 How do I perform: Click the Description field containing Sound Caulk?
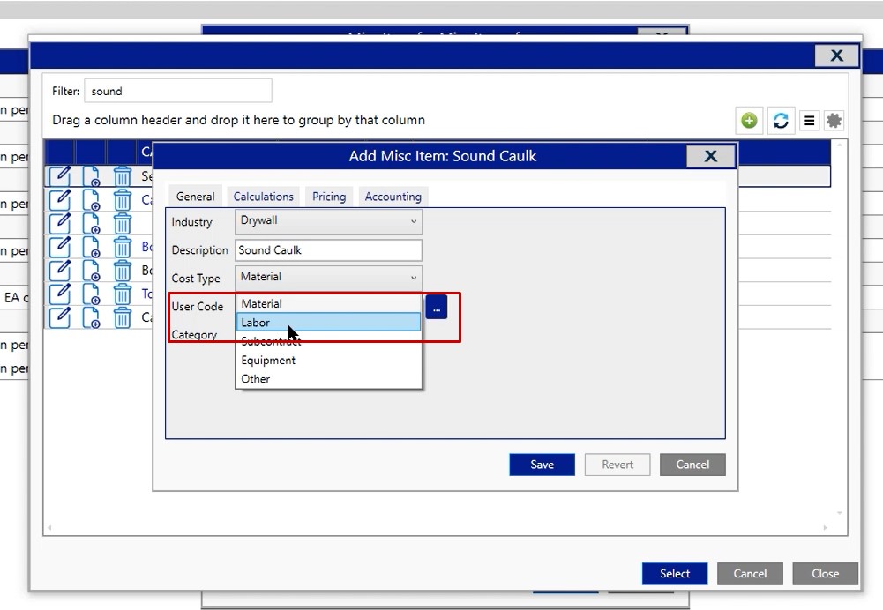coord(328,250)
